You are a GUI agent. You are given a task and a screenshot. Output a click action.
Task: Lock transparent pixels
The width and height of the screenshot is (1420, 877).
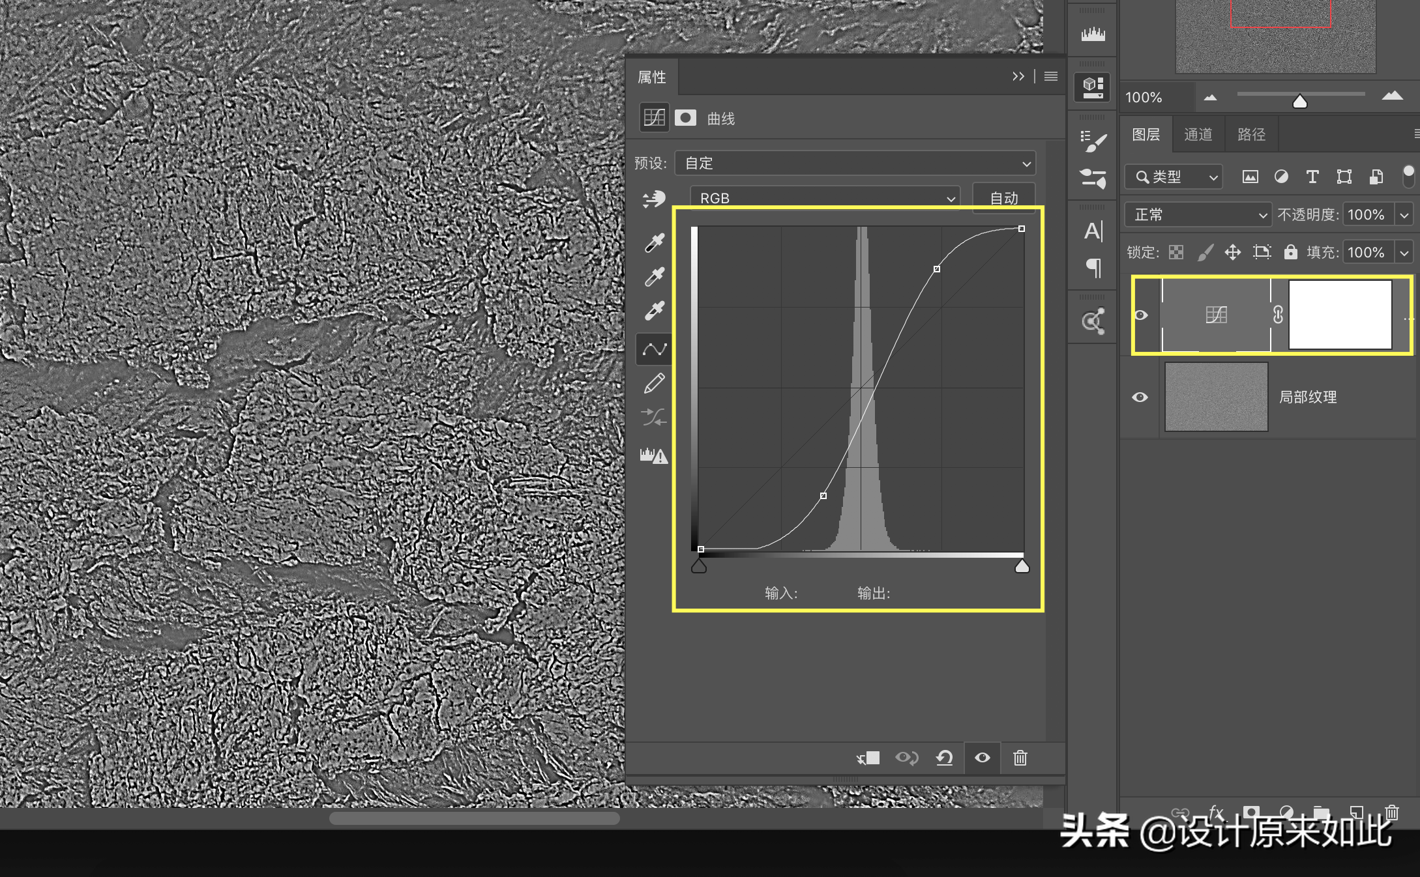(x=1176, y=252)
